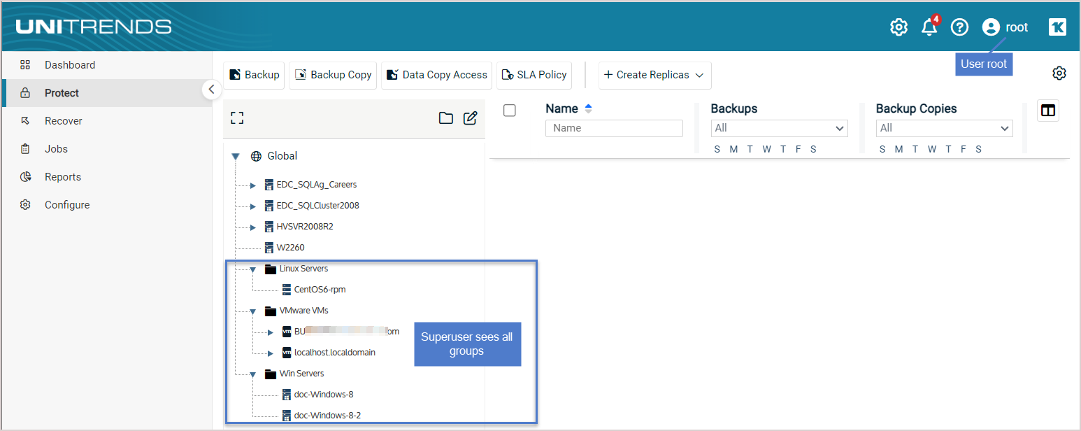Click the W2260 server icon
Viewport: 1081px width, 431px height.
coord(270,248)
